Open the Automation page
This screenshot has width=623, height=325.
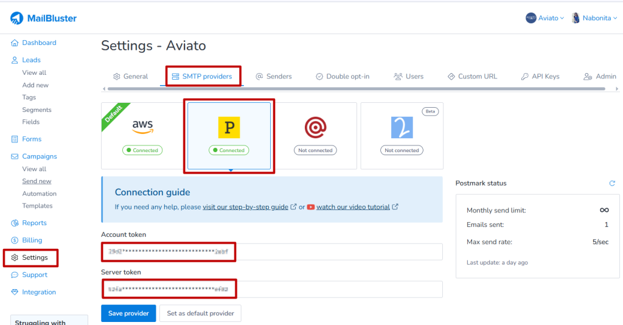tap(40, 194)
